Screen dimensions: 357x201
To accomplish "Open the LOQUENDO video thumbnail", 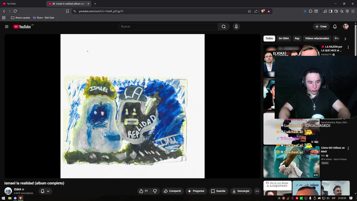I will tap(278, 188).
